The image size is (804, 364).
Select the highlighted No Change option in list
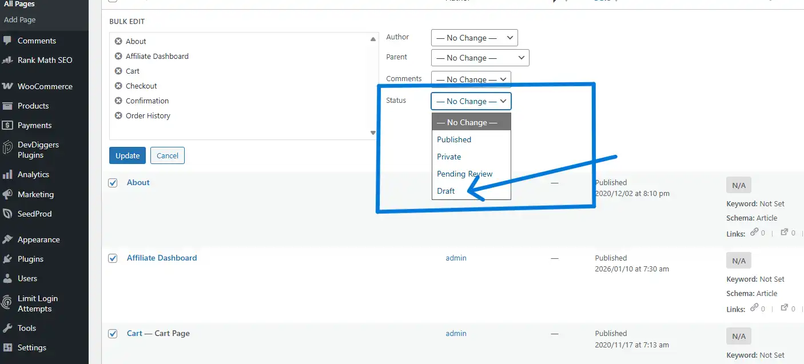coord(471,122)
